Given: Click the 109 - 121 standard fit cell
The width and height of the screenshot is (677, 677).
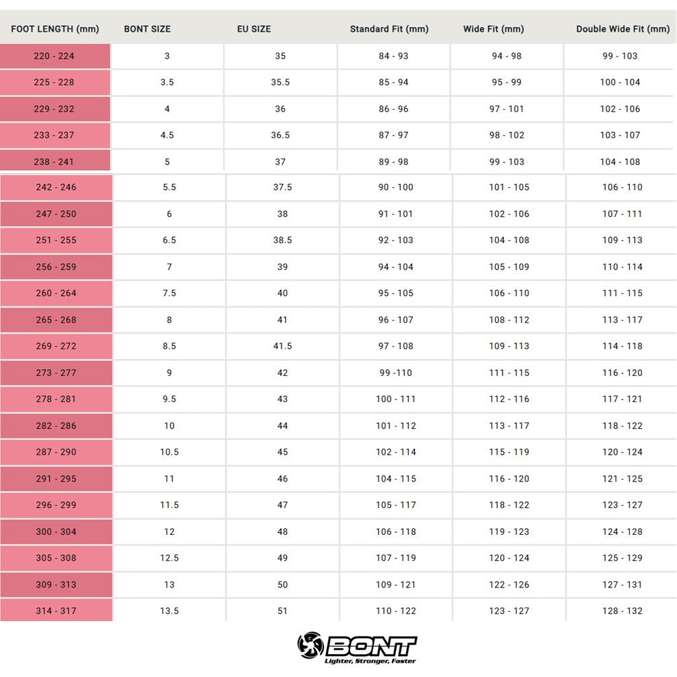Looking at the screenshot, I should (x=396, y=585).
